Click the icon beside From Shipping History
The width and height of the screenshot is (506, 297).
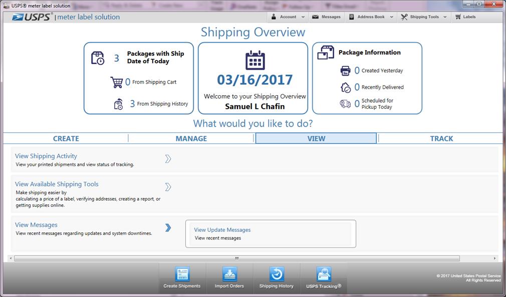coord(118,104)
